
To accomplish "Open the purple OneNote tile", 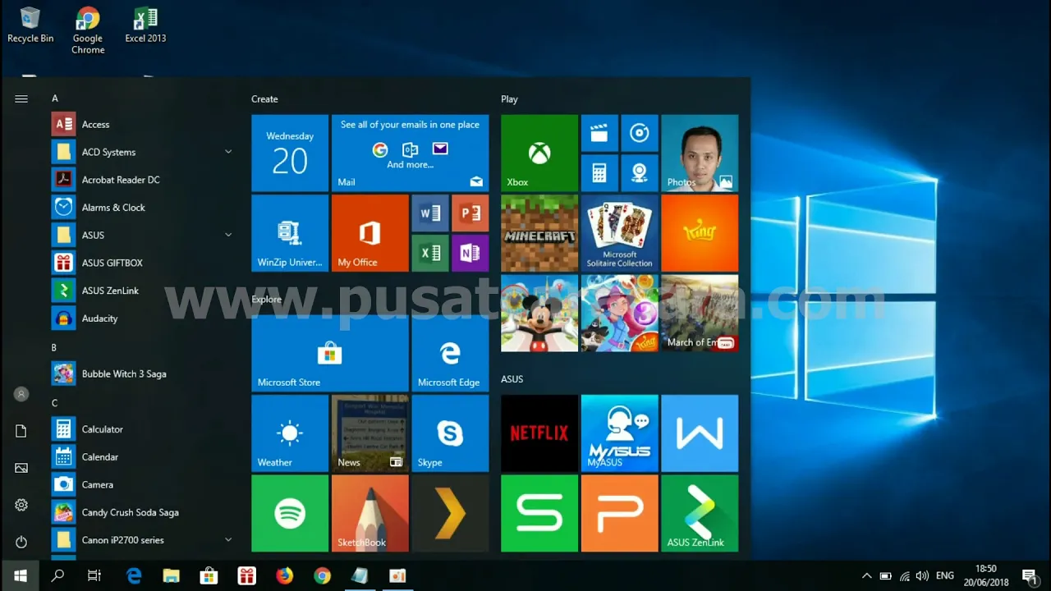I will tap(470, 253).
